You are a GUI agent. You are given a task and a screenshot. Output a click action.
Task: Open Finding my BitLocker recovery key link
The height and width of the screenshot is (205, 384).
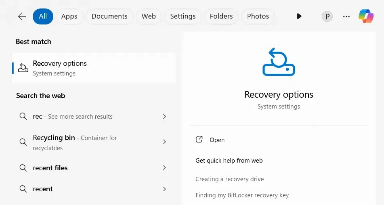(242, 195)
